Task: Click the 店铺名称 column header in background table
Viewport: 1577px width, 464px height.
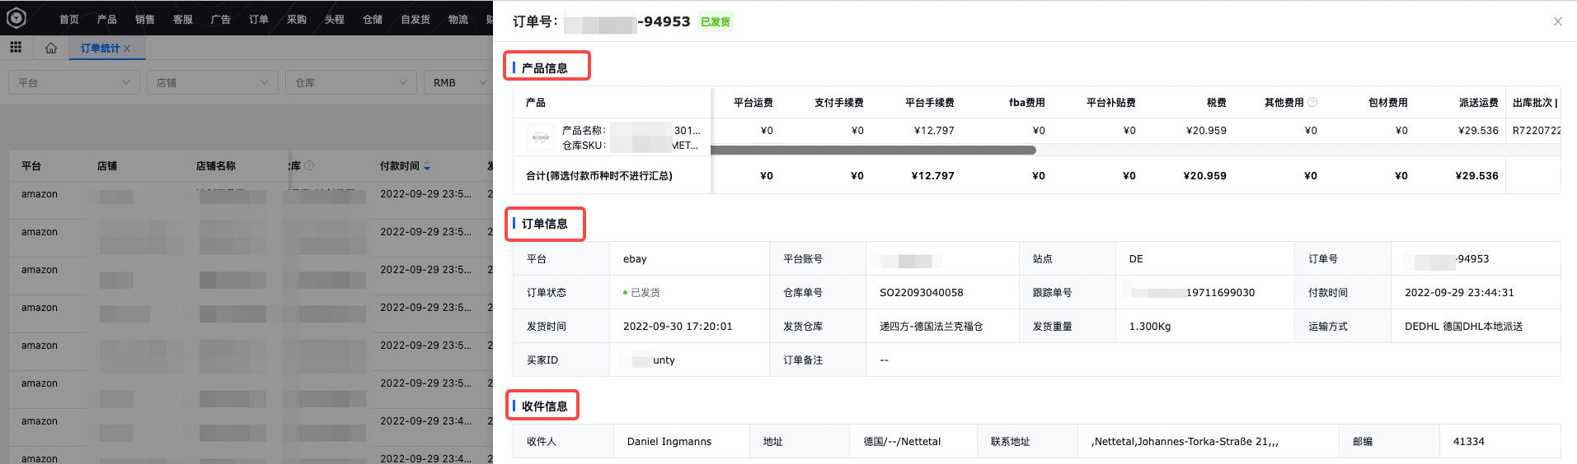Action: click(x=216, y=166)
